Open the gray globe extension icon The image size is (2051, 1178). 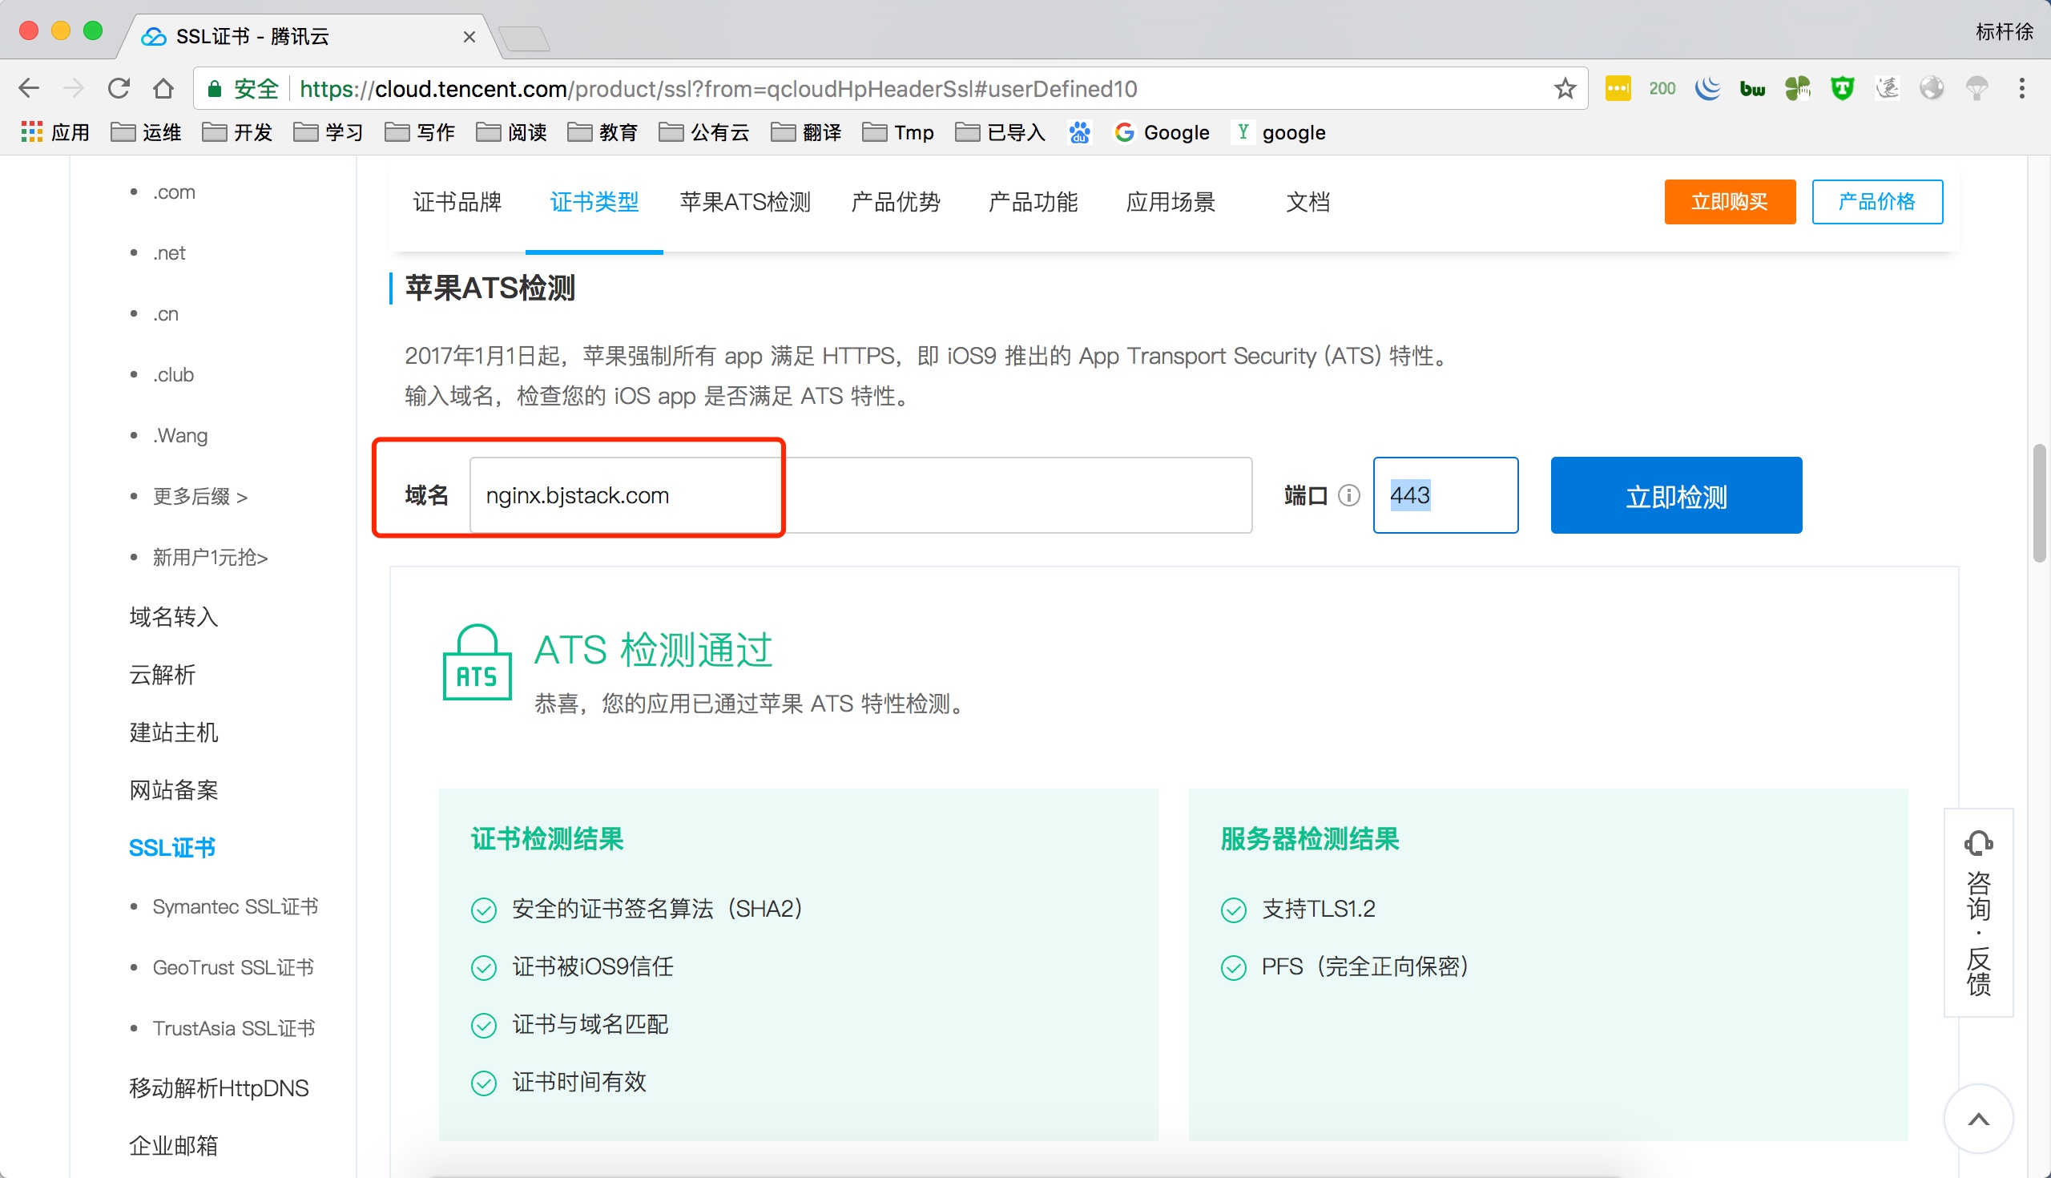point(1932,88)
